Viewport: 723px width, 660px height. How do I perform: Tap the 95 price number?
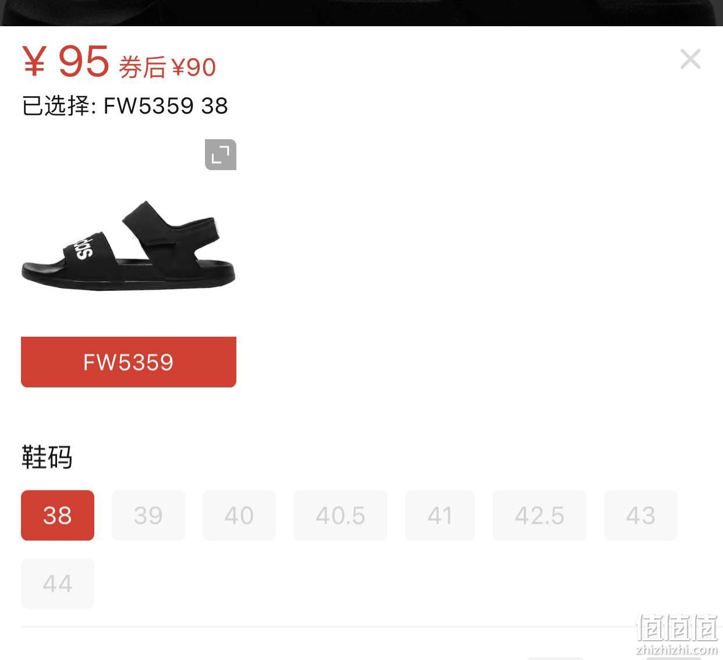click(84, 61)
